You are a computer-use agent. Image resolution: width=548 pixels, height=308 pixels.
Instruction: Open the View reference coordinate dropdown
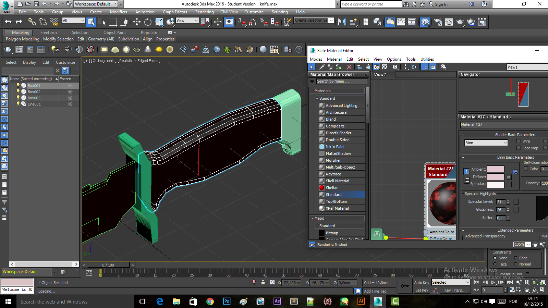pos(187,21)
